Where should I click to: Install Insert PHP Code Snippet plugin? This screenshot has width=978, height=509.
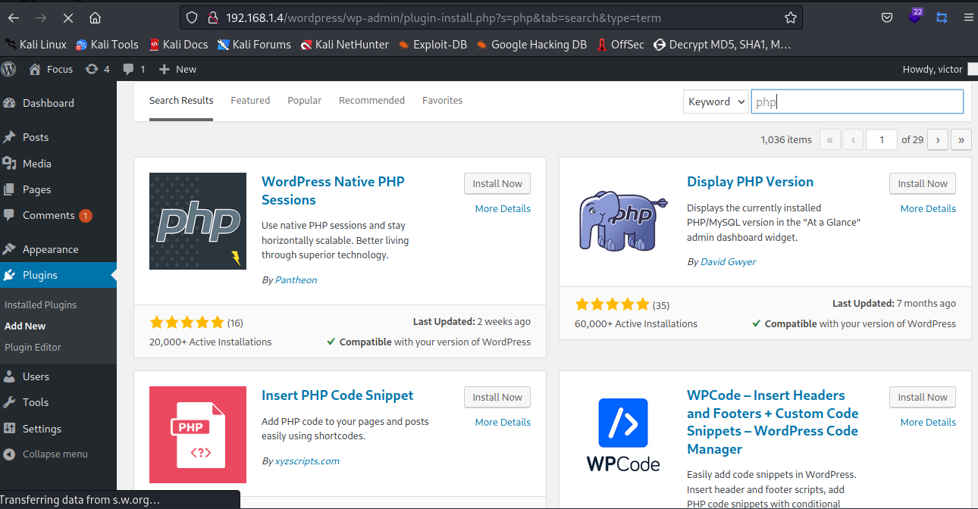497,397
